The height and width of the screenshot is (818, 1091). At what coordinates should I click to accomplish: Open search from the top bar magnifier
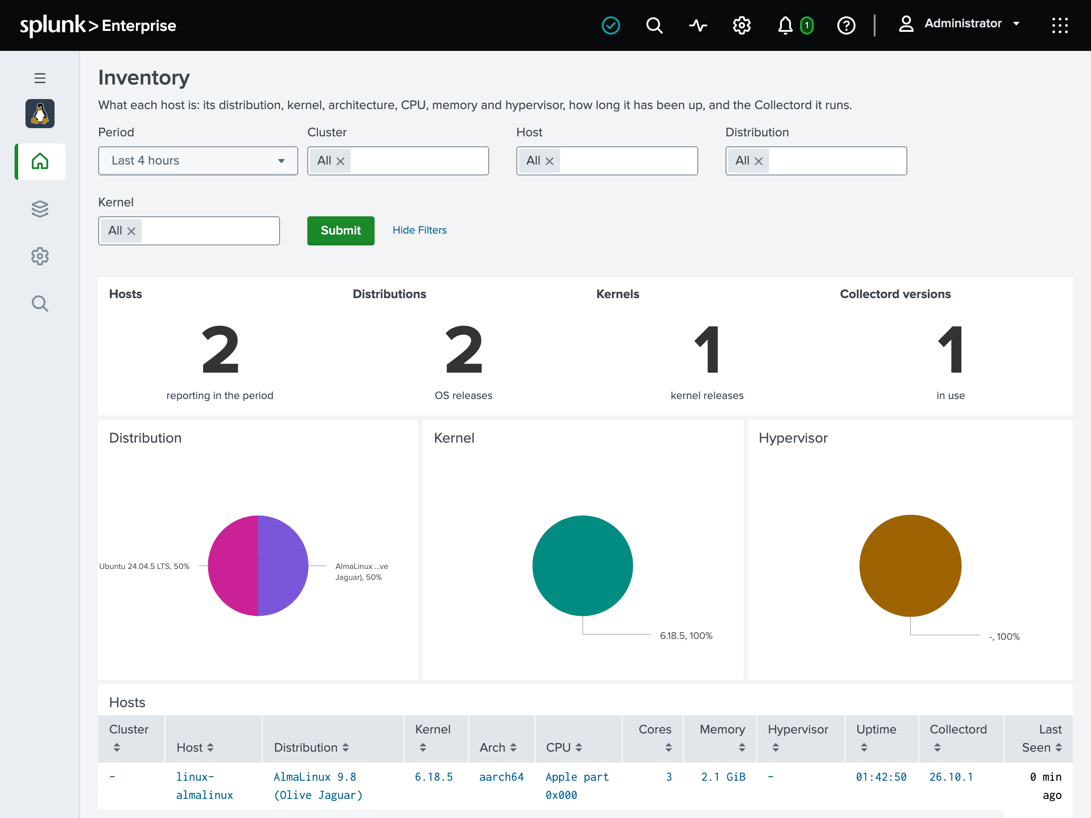point(655,25)
